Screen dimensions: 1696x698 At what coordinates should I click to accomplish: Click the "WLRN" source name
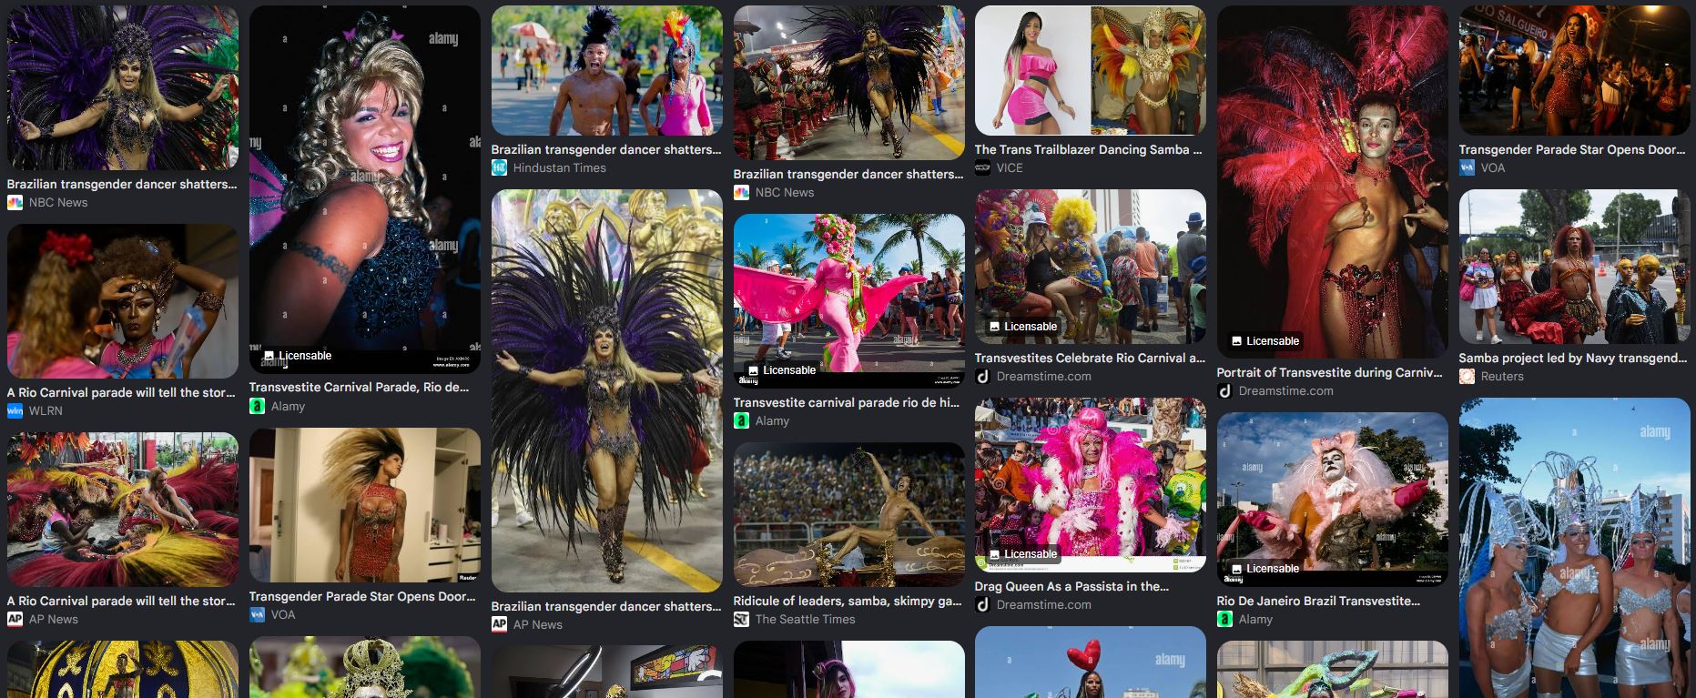[x=46, y=411]
